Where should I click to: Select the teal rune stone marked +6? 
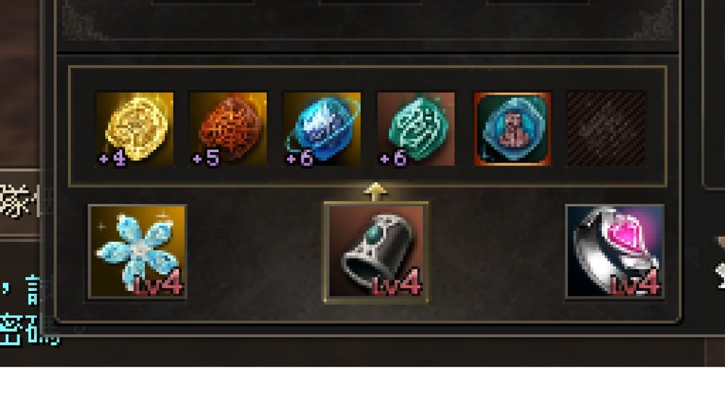[416, 128]
